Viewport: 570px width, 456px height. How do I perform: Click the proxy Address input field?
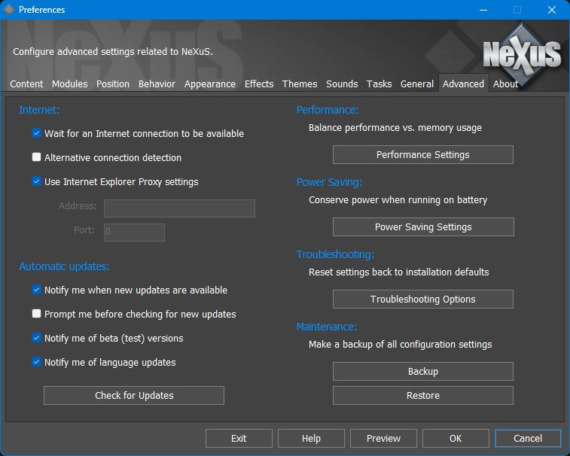coord(179,208)
